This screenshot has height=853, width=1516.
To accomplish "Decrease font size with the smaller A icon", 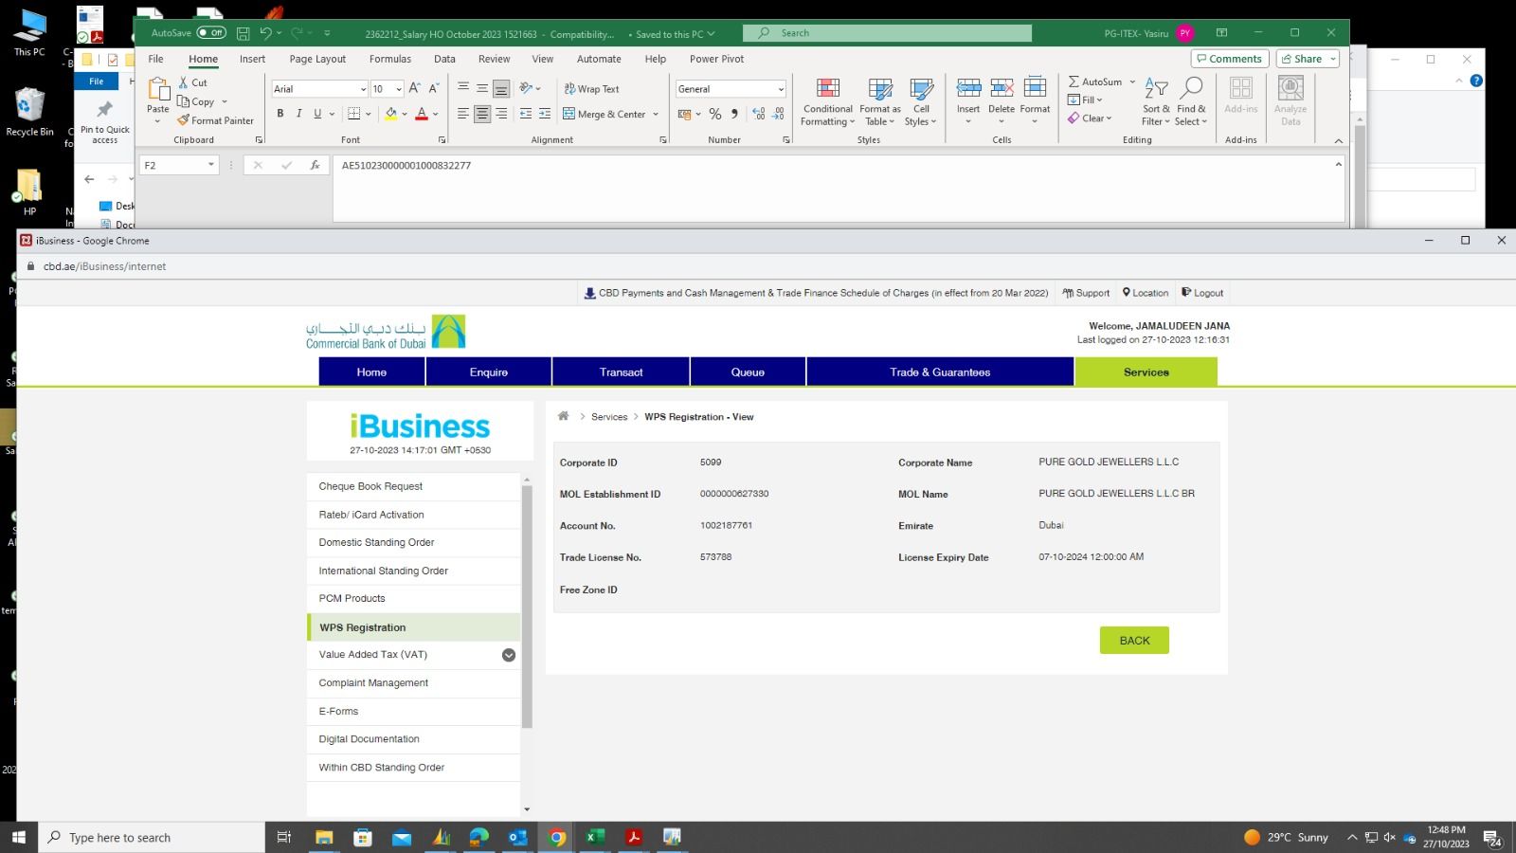I will coord(434,88).
